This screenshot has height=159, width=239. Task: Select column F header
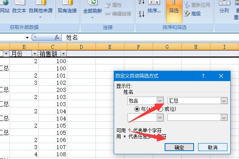[x=138, y=47]
